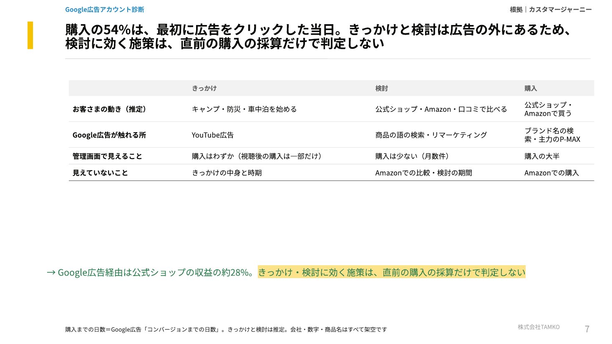Click the footnote starting '購入までの日数'
The height and width of the screenshot is (344, 612).
click(x=226, y=329)
